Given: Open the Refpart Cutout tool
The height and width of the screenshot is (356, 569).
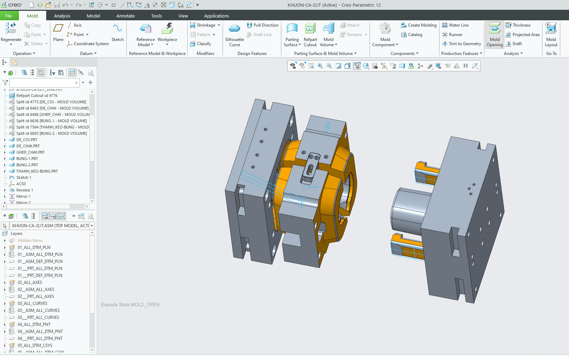Looking at the screenshot, I should tap(310, 29).
